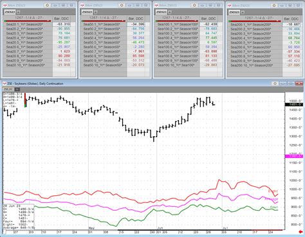Viewport: 305px width, 237px height.
Task: Select row Sea50.1_Yr* Season50*
Action: pos(104,24)
